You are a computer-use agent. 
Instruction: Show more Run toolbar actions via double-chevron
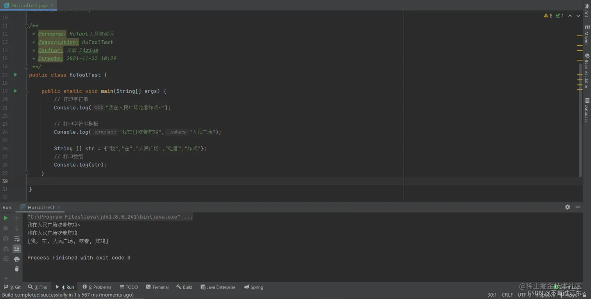pos(5,278)
